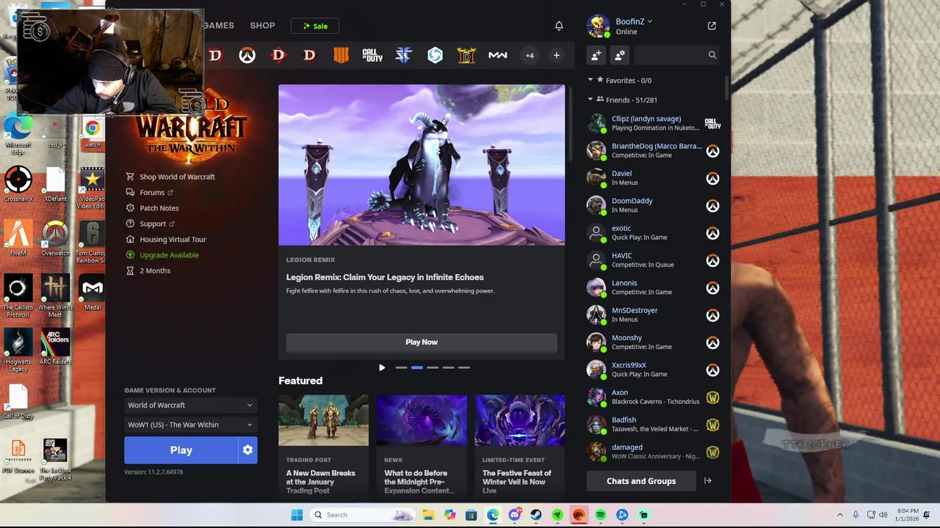Select the StarCraft game icon
Screen dimensions: 940x528
pos(404,55)
